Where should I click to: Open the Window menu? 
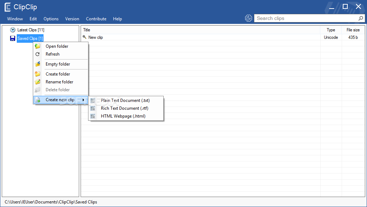(15, 19)
